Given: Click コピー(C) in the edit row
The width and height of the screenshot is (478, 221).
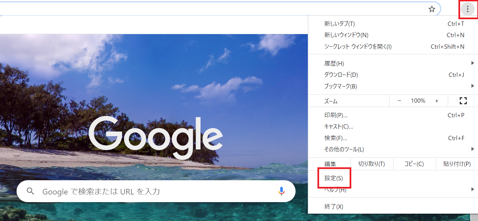Looking at the screenshot, I should pos(414,164).
